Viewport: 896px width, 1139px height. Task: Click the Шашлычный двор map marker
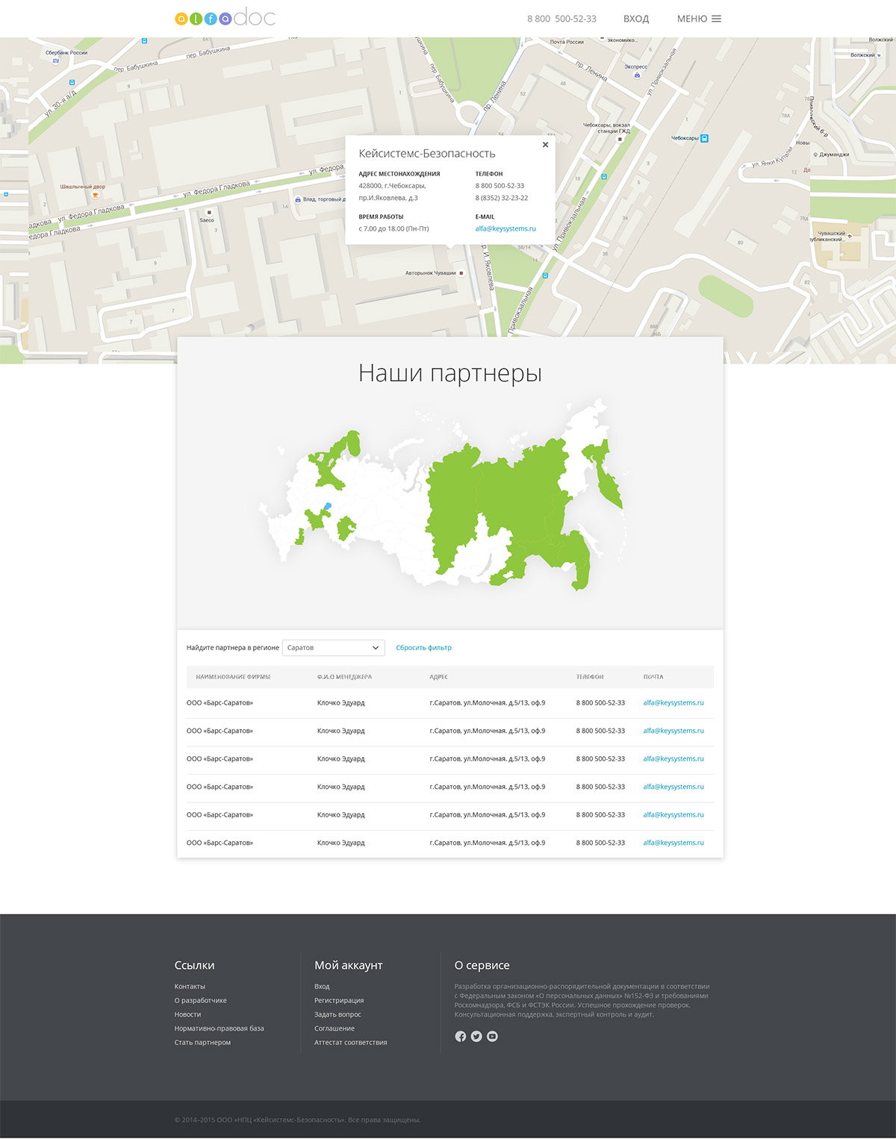pos(95,195)
